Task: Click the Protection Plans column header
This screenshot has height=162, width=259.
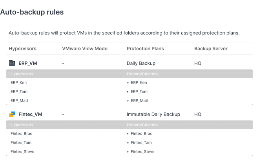Action: tap(145, 49)
